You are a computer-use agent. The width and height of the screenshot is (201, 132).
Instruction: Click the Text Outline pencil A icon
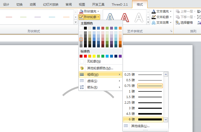(154, 17)
